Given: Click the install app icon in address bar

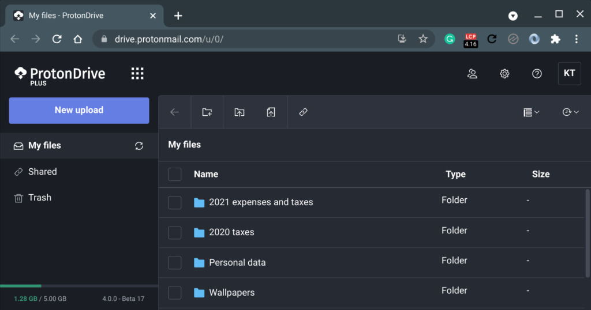Looking at the screenshot, I should [x=402, y=39].
